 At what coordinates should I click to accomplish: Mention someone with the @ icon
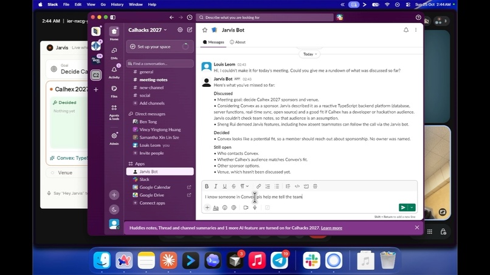click(233, 208)
